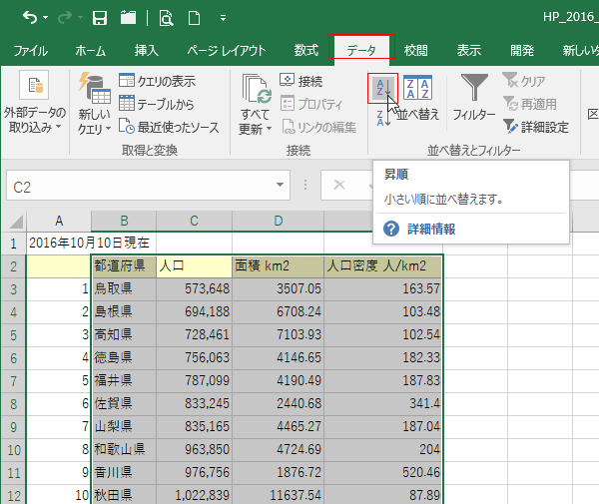Open the Formulas (数式) ribbon tab
Screen dimensions: 599x504
(305, 50)
